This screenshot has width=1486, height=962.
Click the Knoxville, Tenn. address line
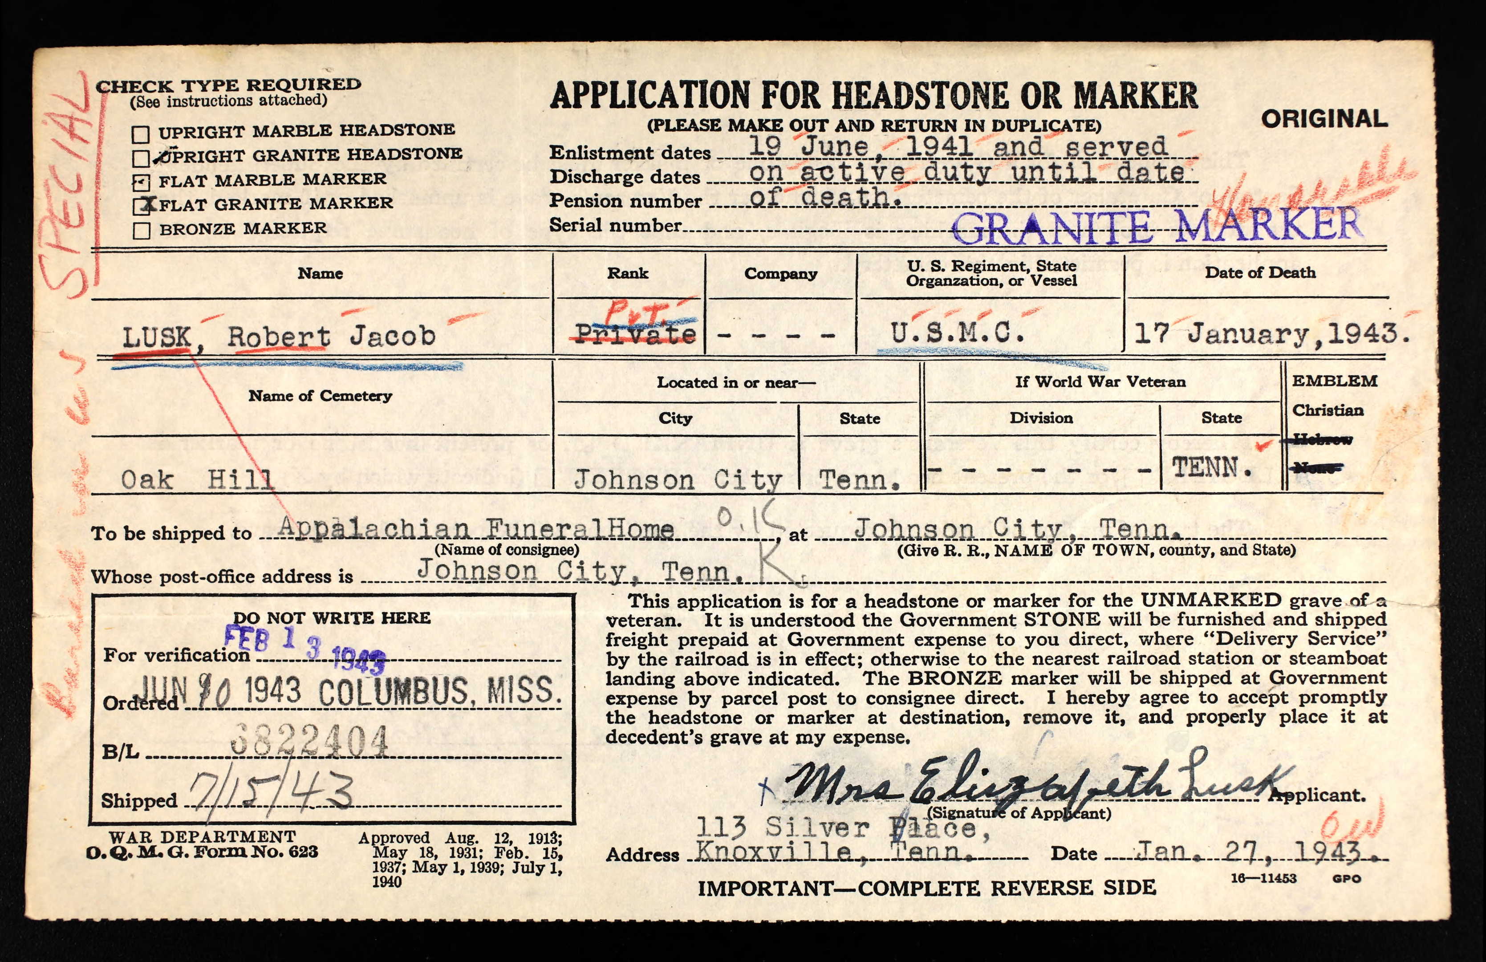(x=834, y=852)
